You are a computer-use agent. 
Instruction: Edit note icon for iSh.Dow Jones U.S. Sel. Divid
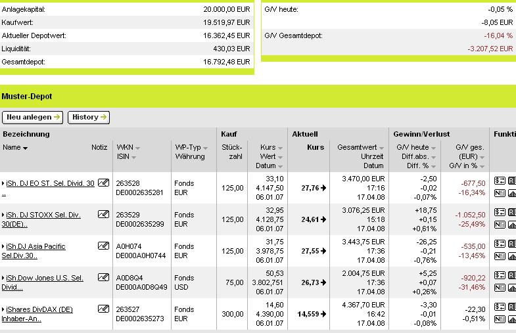click(103, 277)
